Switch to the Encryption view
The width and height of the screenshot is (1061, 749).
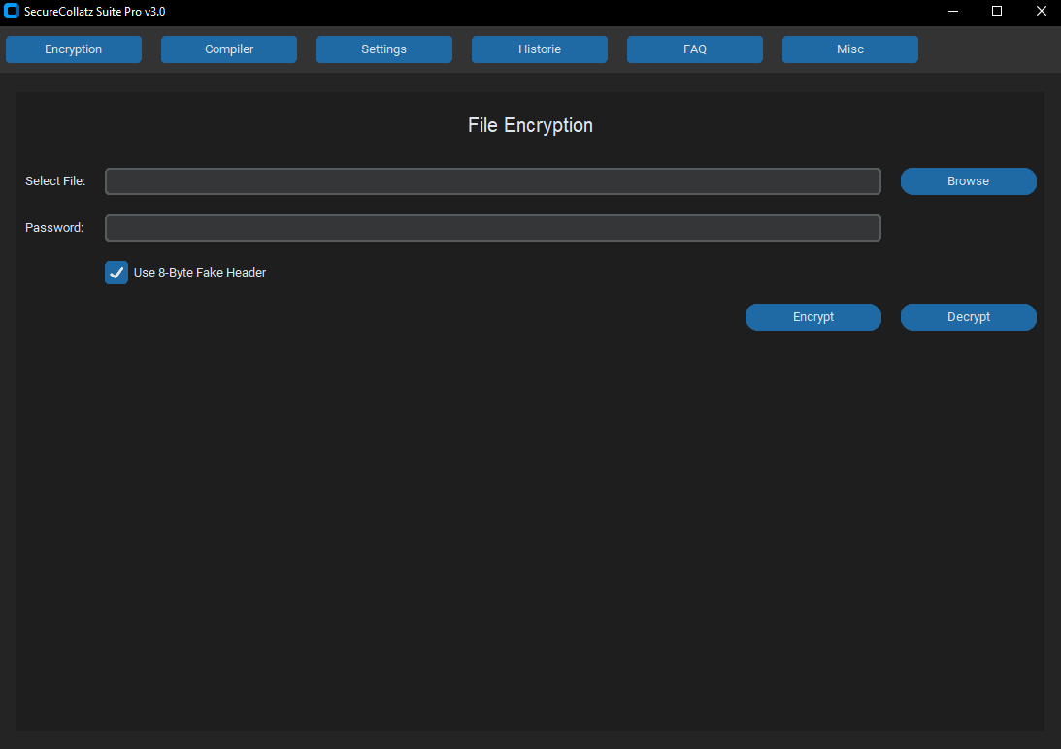pyautogui.click(x=73, y=49)
